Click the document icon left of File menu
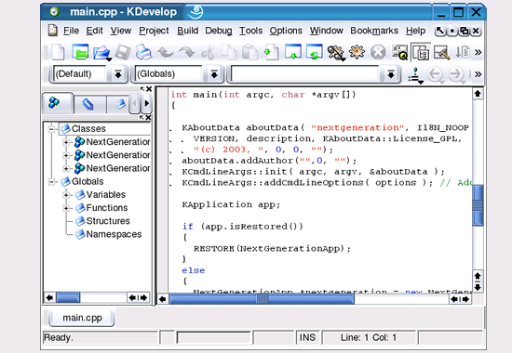 click(x=52, y=31)
